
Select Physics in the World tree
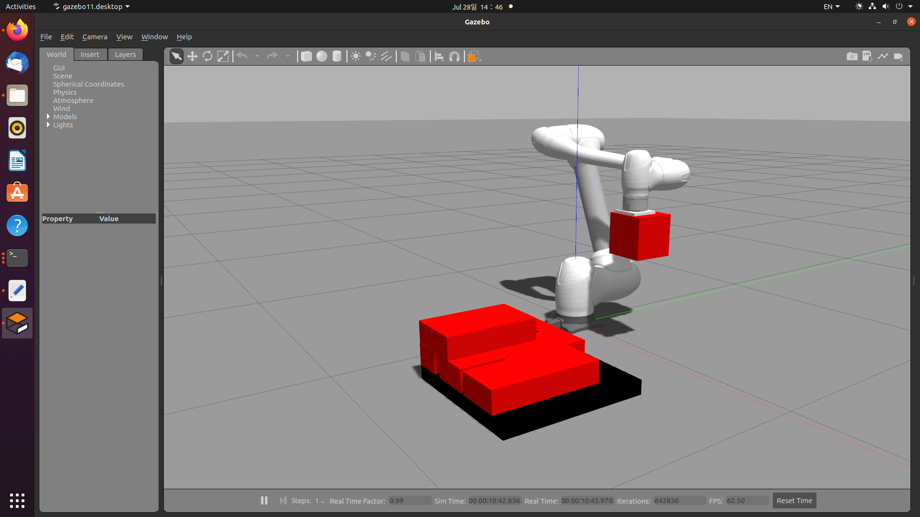point(65,92)
